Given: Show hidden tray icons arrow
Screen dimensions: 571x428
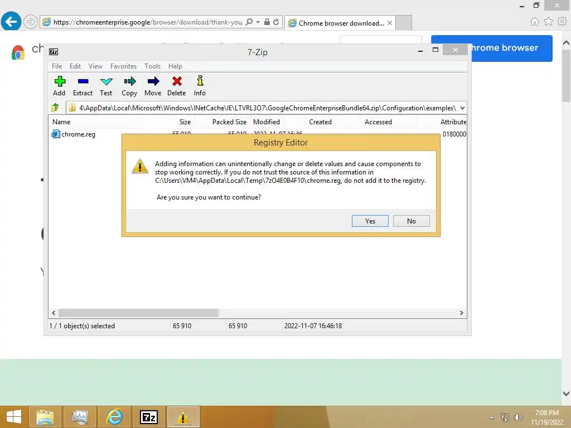Looking at the screenshot, I should [x=492, y=417].
